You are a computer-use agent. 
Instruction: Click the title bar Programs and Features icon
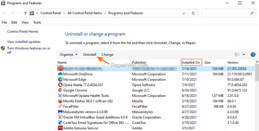pos(3,3)
